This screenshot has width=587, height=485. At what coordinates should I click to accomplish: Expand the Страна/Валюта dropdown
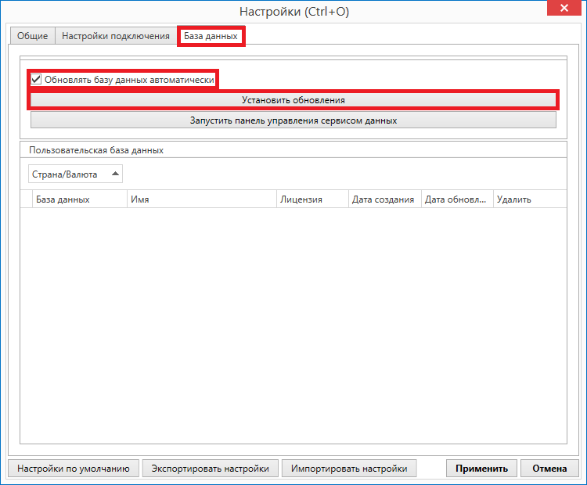point(75,174)
